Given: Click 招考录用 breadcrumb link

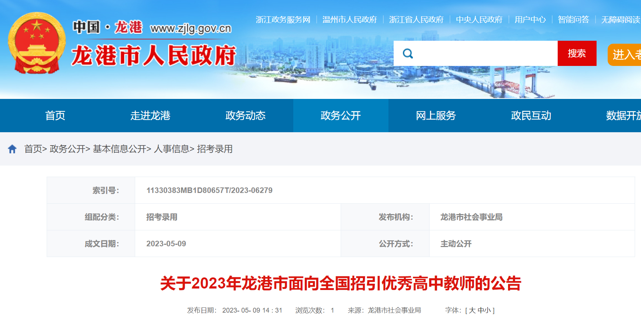Looking at the screenshot, I should click(215, 149).
